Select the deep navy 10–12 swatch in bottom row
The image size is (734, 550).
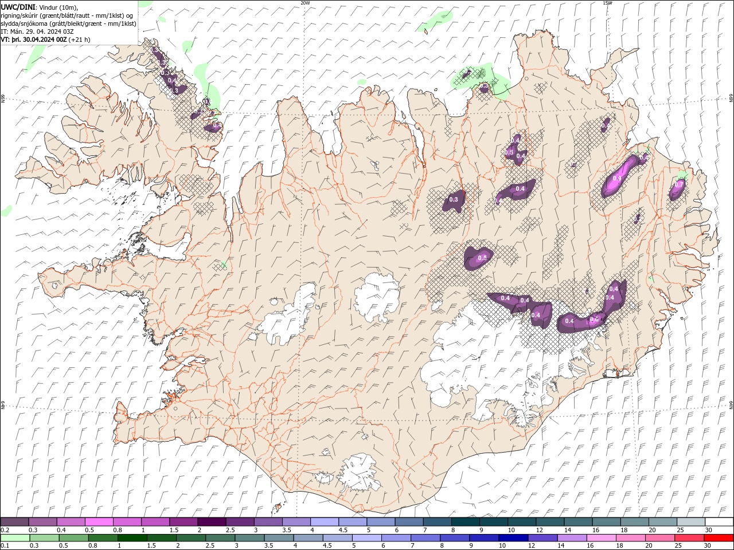513,538
